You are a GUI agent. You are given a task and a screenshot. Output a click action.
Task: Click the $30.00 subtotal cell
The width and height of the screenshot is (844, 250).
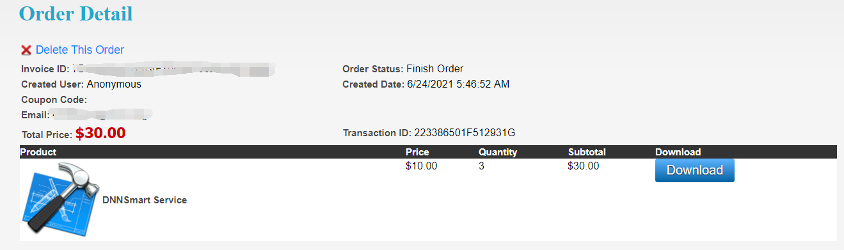[x=584, y=166]
